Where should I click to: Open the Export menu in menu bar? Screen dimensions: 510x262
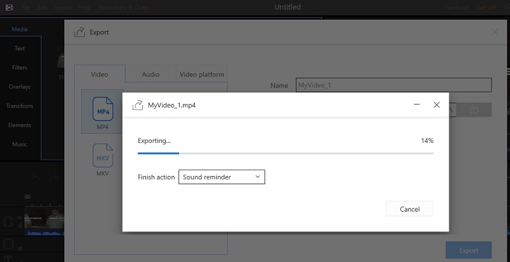coord(62,7)
